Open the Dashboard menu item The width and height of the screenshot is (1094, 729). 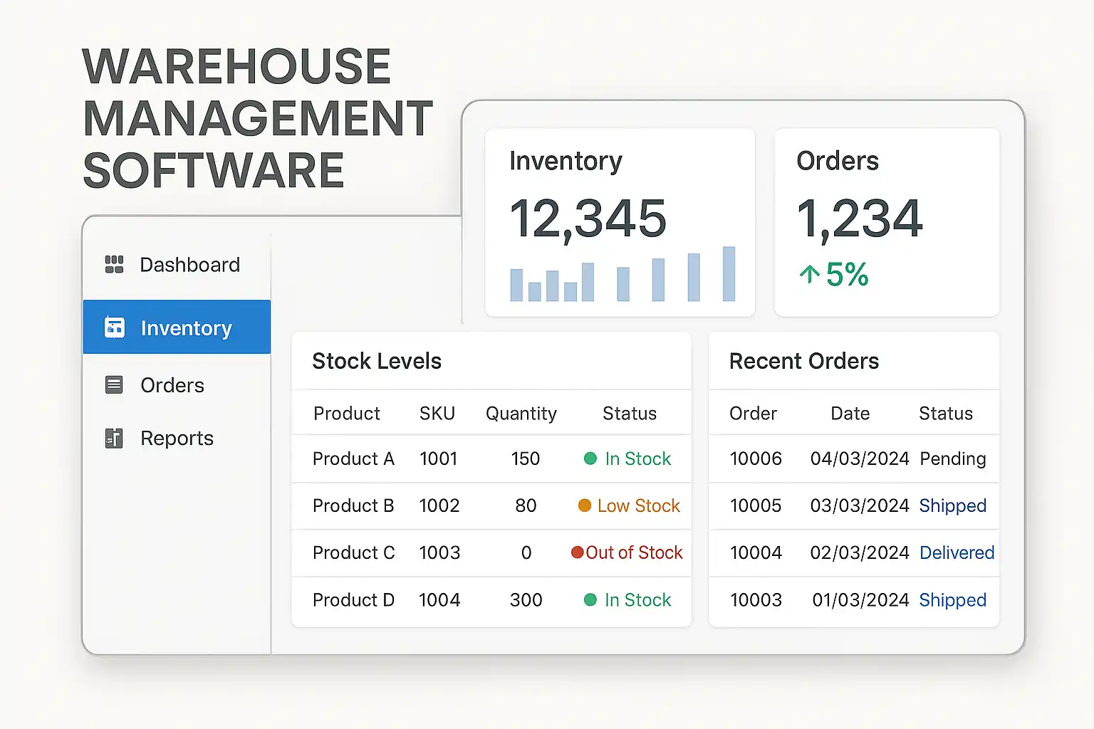point(189,265)
